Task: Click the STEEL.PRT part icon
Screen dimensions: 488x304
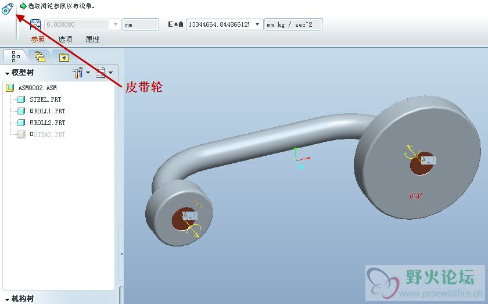Action: click(21, 99)
